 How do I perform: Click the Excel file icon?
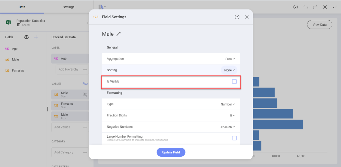(x=8, y=22)
